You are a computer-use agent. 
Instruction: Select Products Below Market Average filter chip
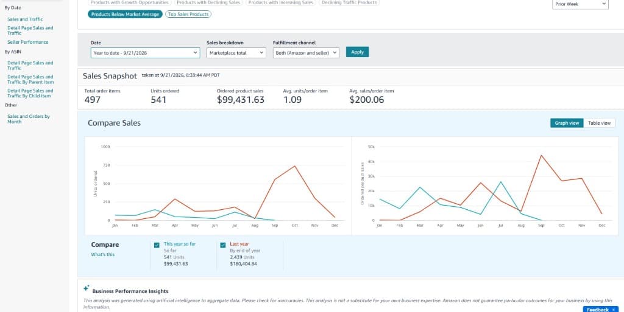[125, 14]
